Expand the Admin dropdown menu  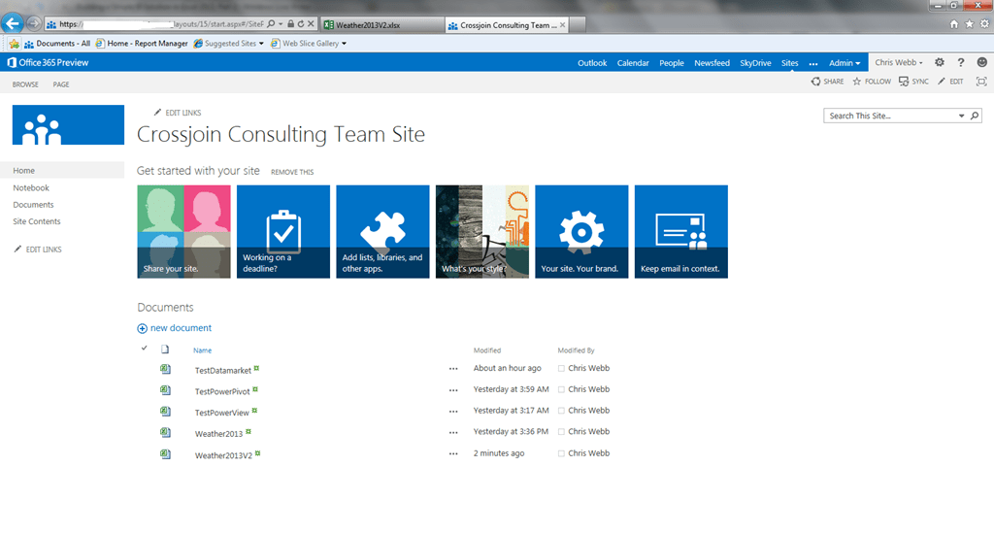pyautogui.click(x=845, y=63)
